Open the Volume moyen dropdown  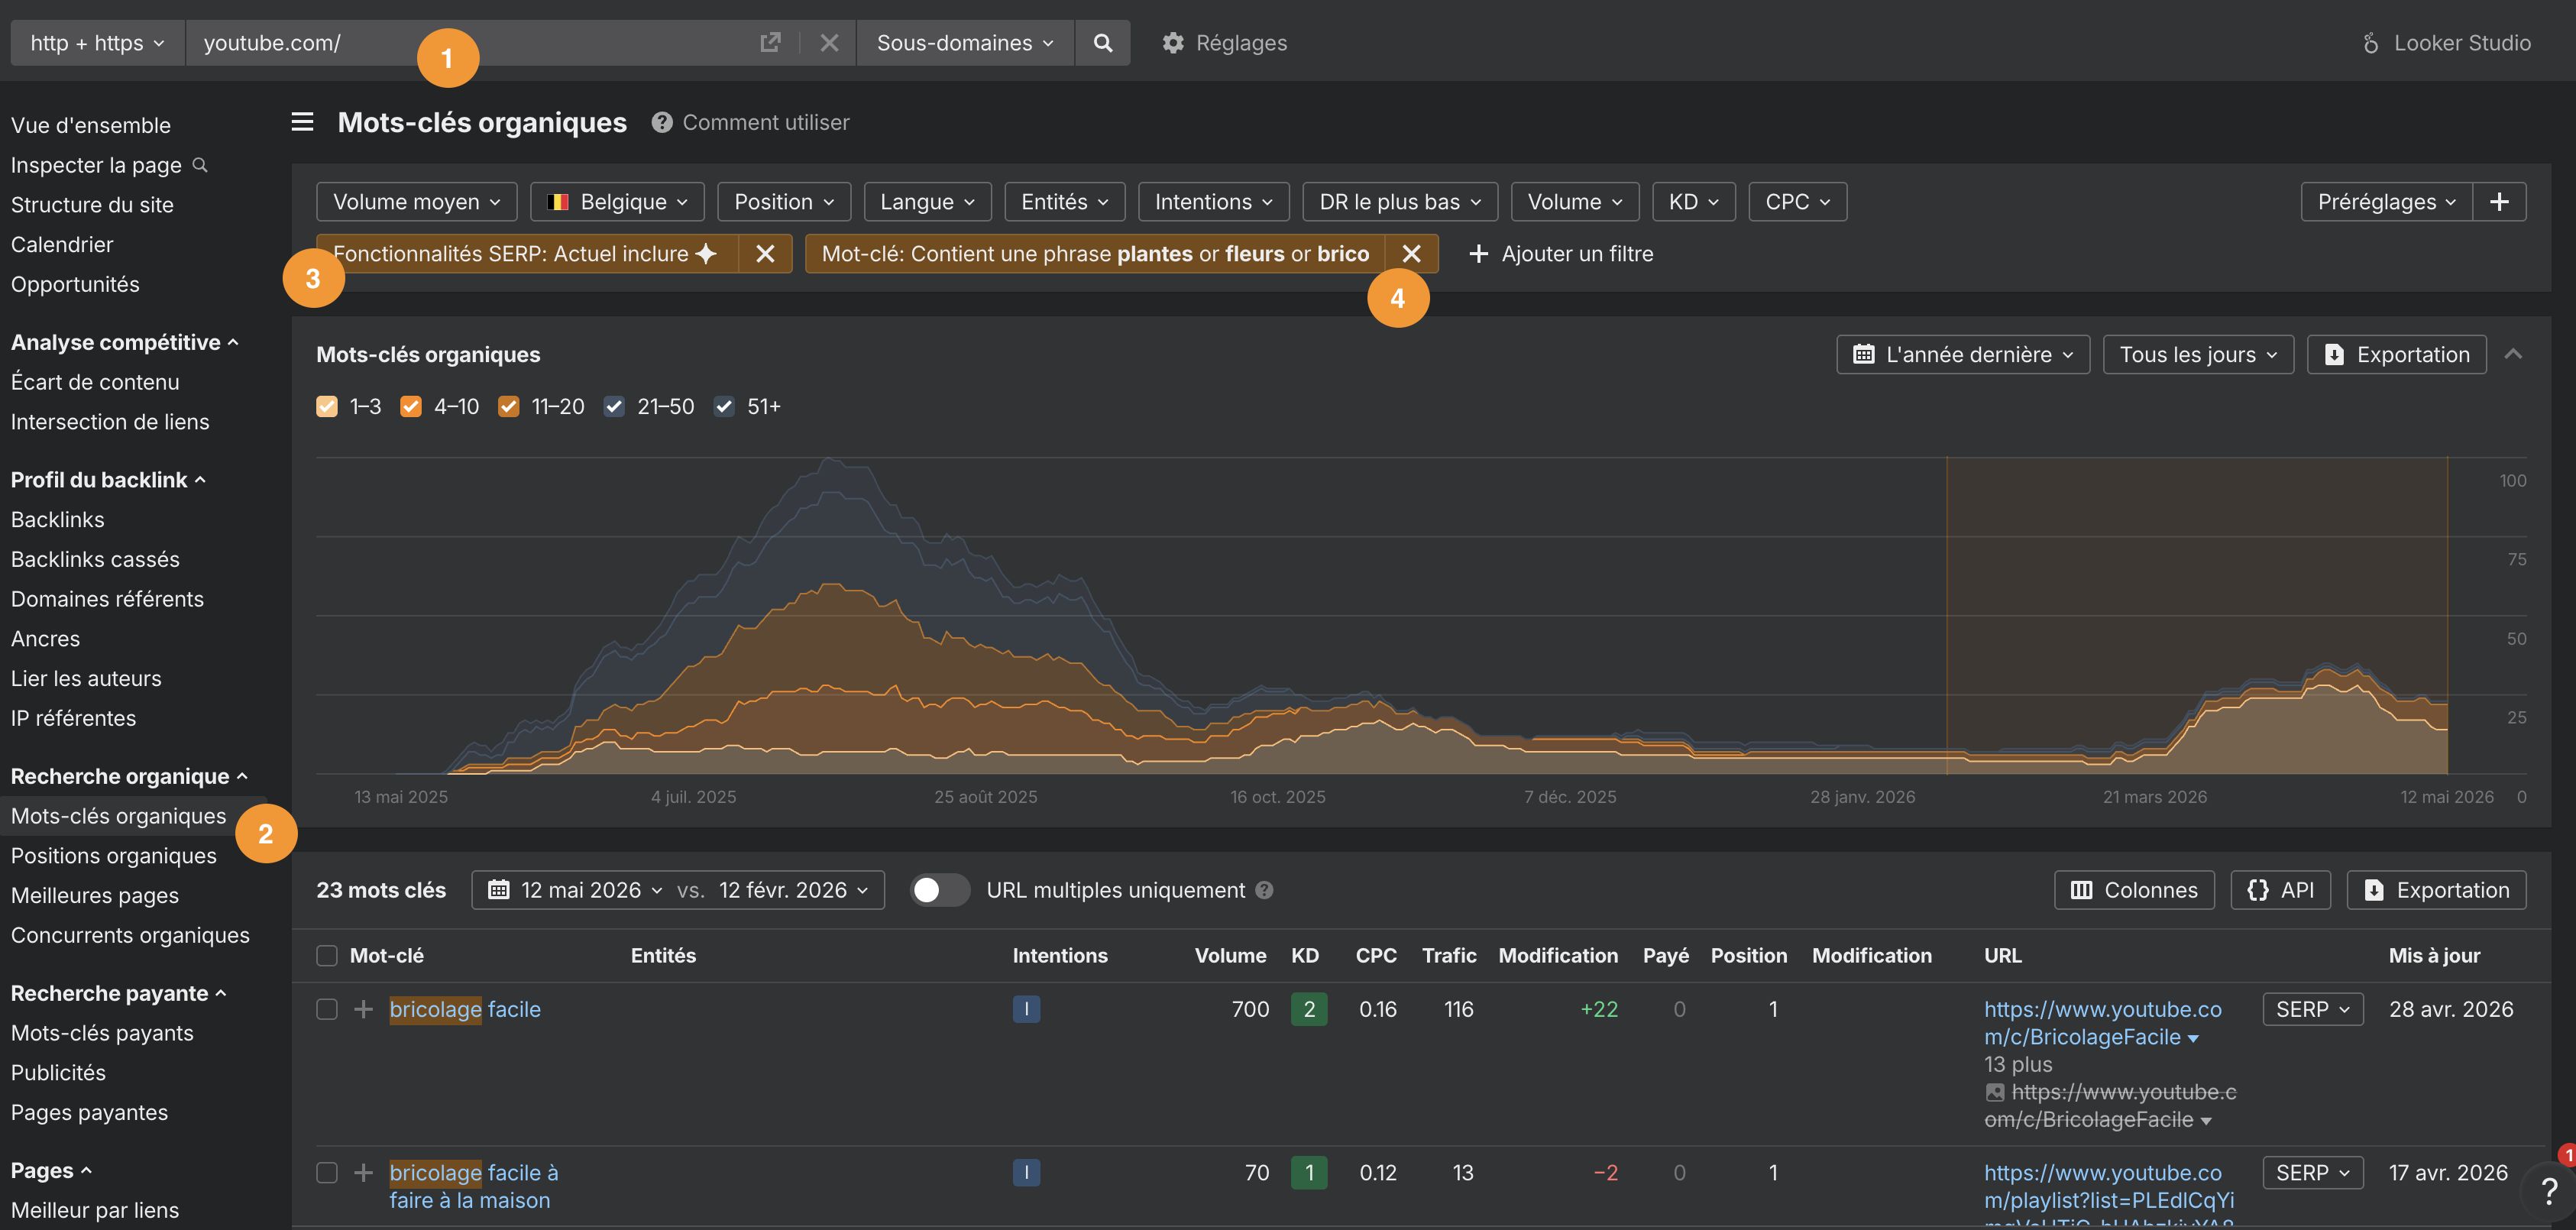click(416, 202)
